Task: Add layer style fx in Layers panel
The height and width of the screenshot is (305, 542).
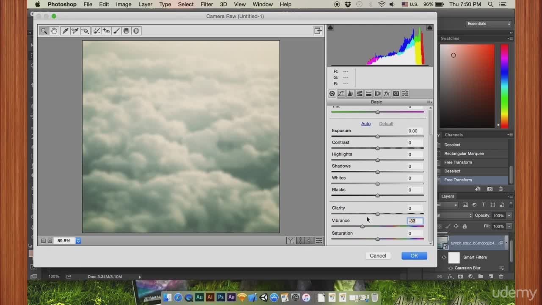Action: click(x=450, y=277)
